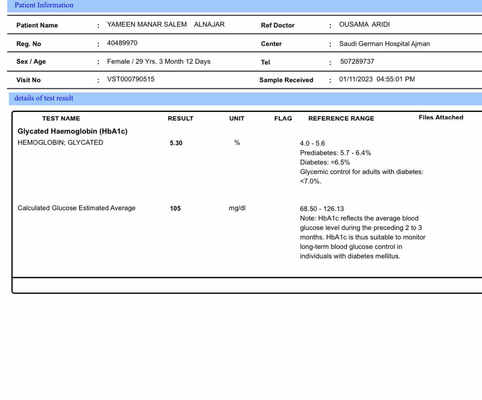Click the Tel number 507289737
Screen dimensions: 482x400
[357, 62]
